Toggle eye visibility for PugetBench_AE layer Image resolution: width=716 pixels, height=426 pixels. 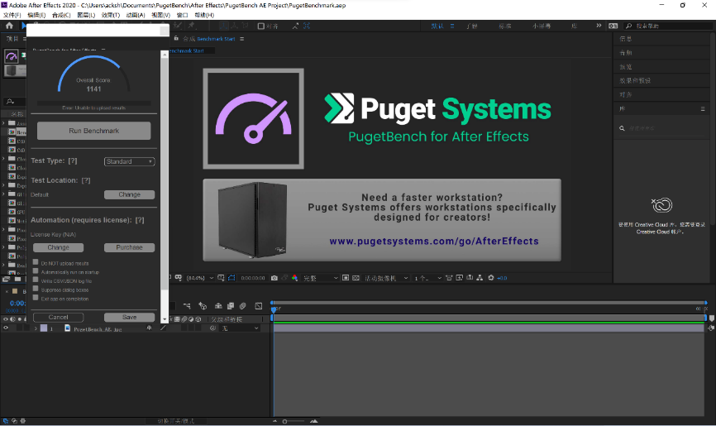(6, 328)
